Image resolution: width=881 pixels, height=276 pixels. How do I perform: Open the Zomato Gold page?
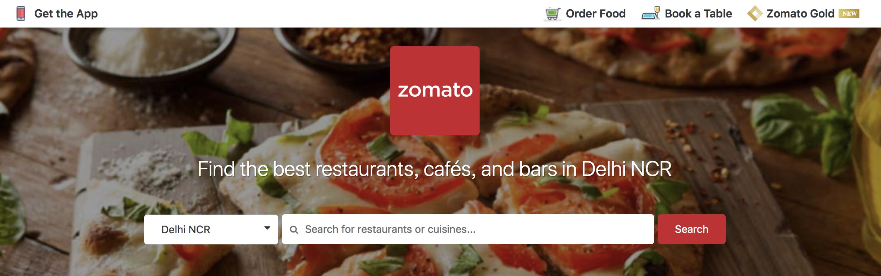pos(800,14)
